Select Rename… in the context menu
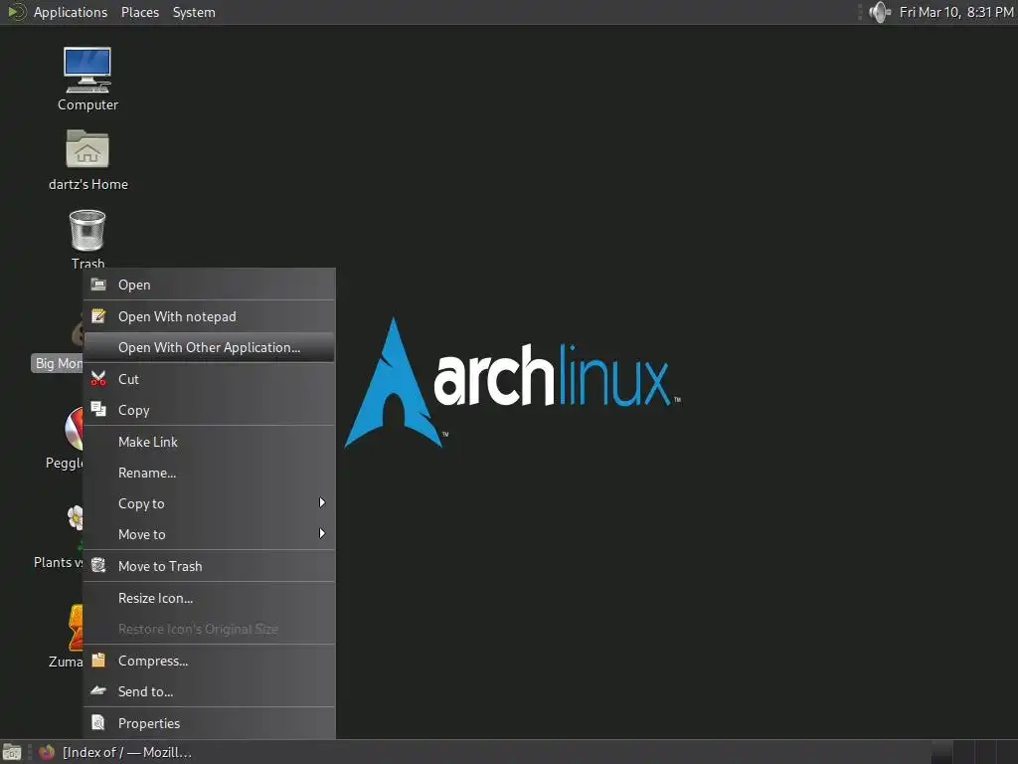 pos(209,473)
